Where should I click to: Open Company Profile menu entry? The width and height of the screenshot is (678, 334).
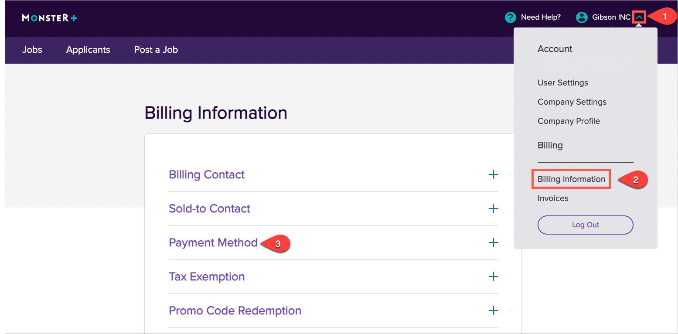coord(569,121)
